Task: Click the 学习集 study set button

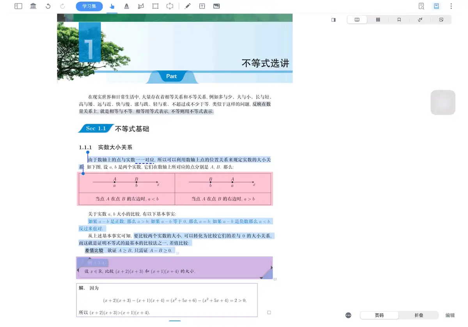Action: pyautogui.click(x=89, y=6)
